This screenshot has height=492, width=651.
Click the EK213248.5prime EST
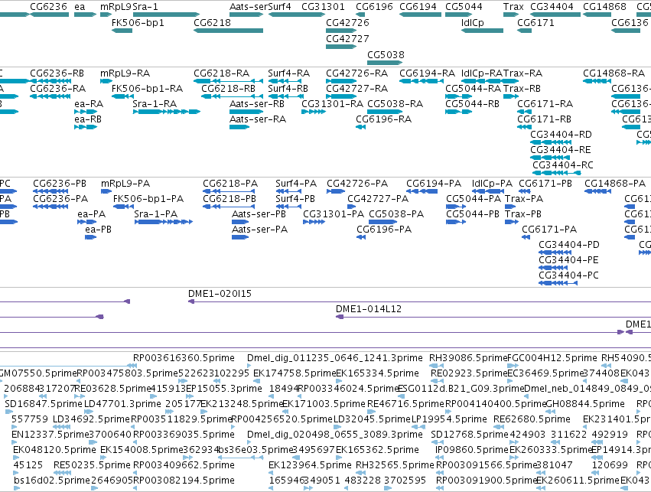pyautogui.click(x=203, y=412)
